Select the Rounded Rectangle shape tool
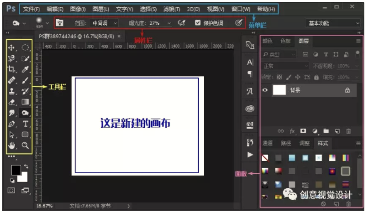The image size is (366, 213). click(x=25, y=134)
